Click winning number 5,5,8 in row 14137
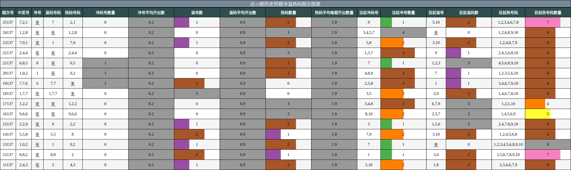Viewport: 571px width, 170px height. click(x=23, y=134)
